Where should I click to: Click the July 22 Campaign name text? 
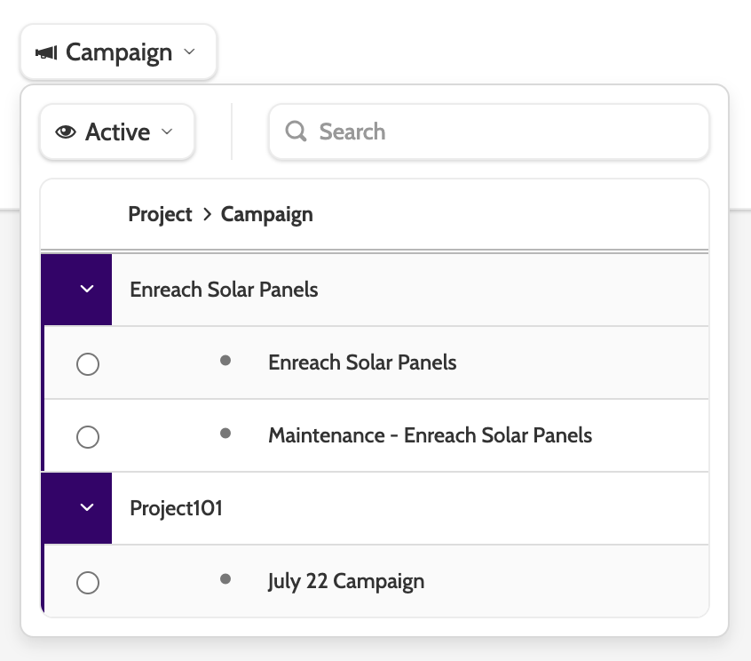(x=346, y=581)
